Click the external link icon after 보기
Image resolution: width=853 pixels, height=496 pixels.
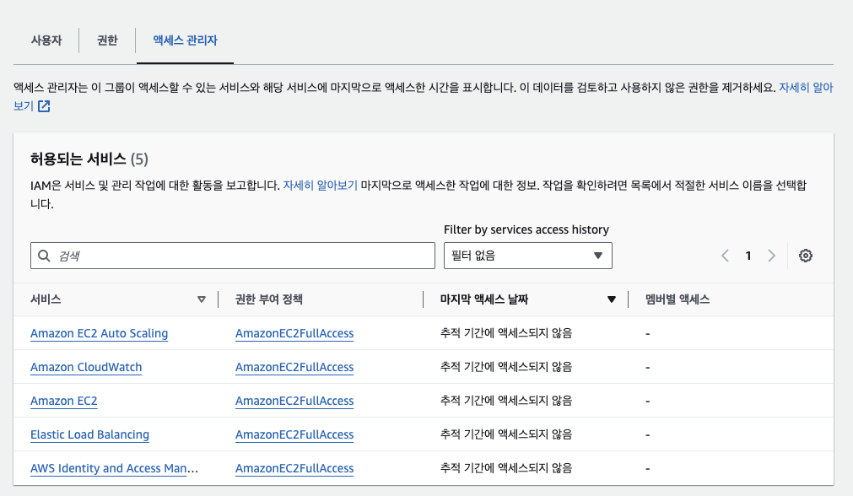(x=44, y=106)
